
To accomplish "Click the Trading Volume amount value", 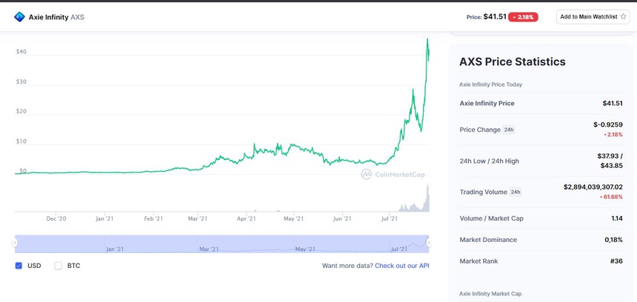I will pyautogui.click(x=593, y=187).
